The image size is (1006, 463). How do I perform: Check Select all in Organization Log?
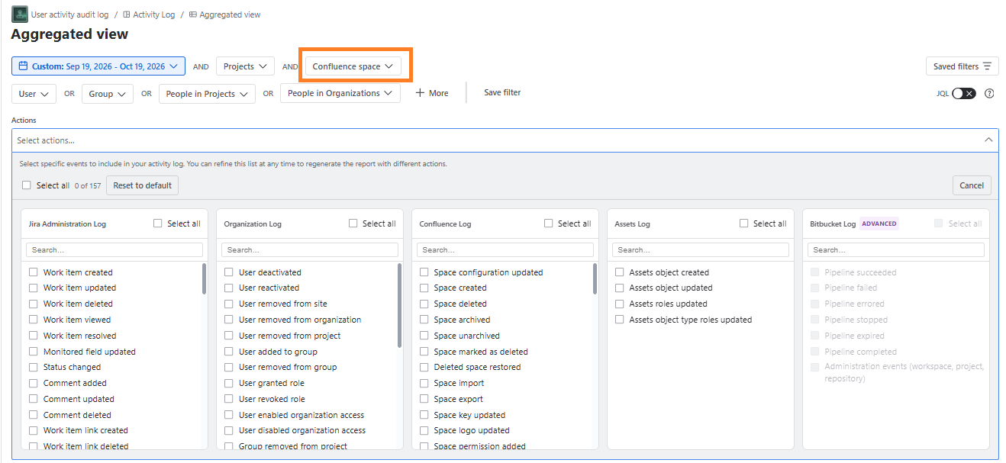click(353, 223)
